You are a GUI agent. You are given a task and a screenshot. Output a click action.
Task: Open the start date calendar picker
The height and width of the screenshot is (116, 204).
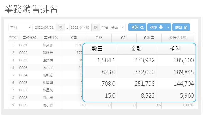coord(60,27)
